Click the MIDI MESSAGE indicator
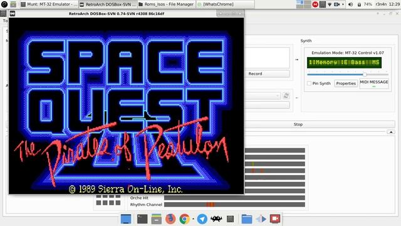401x226 pixels. (374, 83)
